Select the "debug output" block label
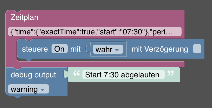Screen dimensions: 212x108 pyautogui.click(x=34, y=75)
